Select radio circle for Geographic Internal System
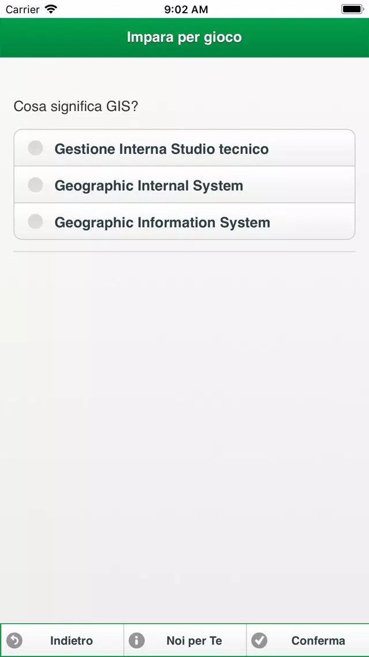The height and width of the screenshot is (657, 369). point(36,185)
